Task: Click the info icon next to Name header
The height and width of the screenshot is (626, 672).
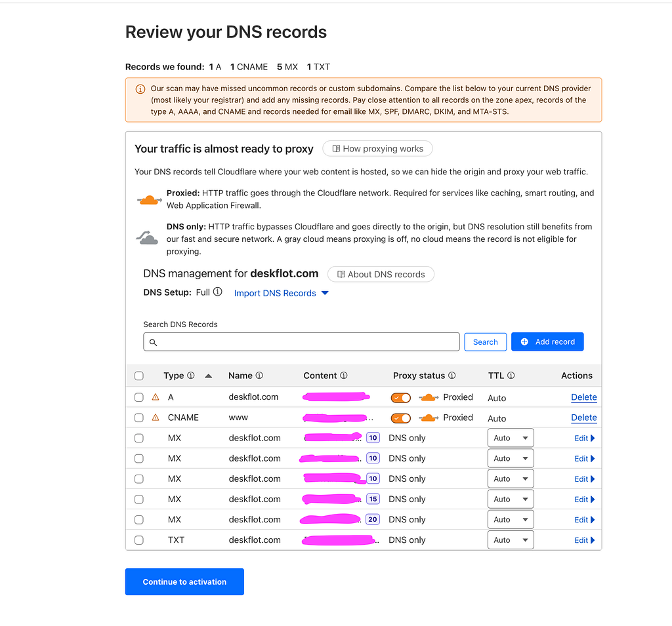Action: coord(259,376)
